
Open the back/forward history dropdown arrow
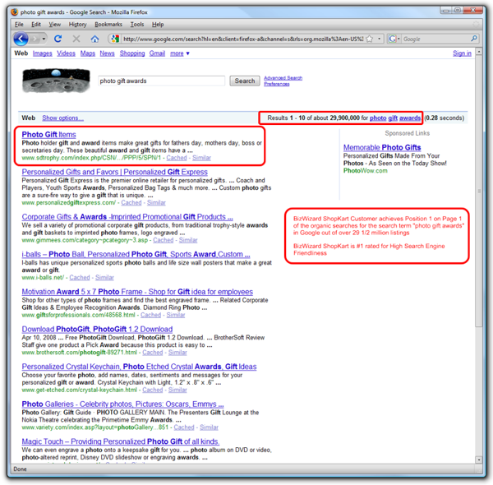(x=44, y=39)
